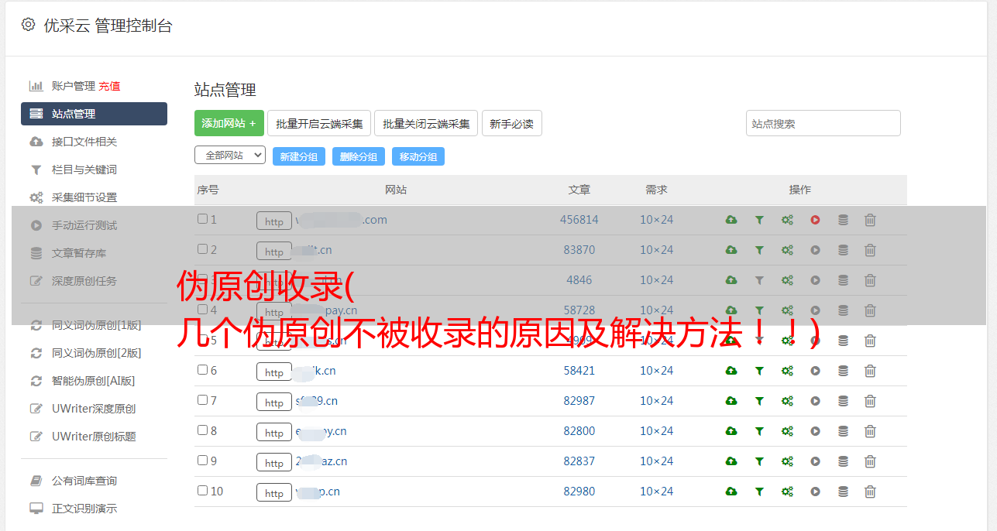Image resolution: width=997 pixels, height=531 pixels.
Task: Click the play icon in row 9
Action: point(815,461)
